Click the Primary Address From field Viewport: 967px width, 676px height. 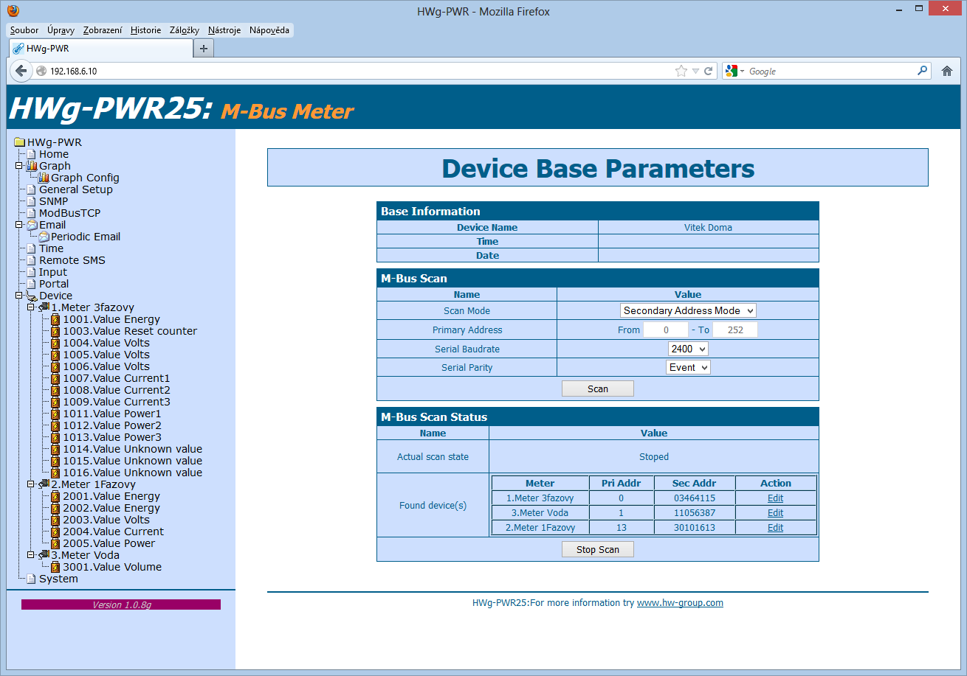[x=666, y=330]
